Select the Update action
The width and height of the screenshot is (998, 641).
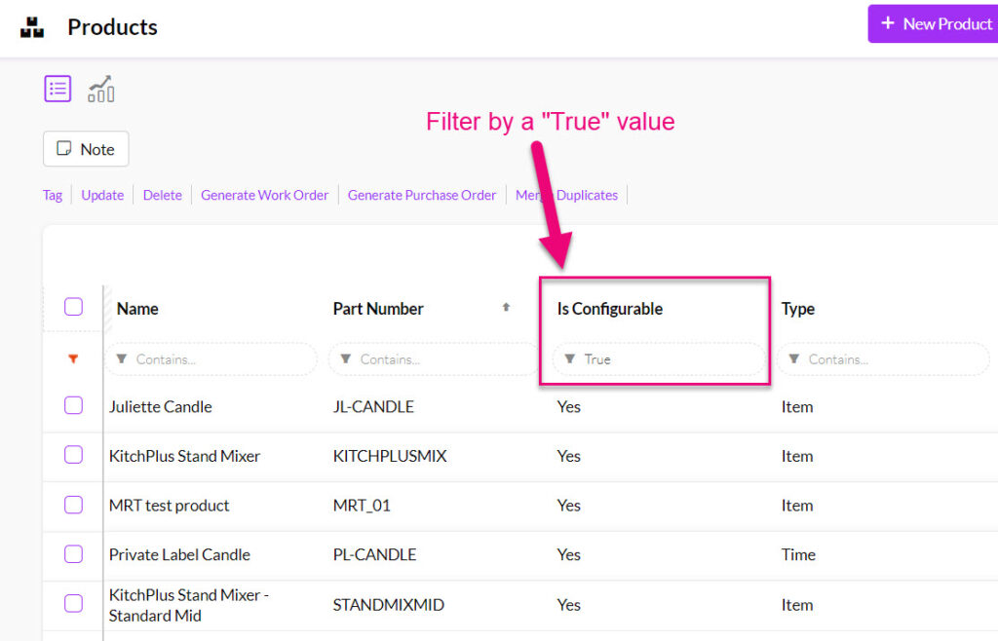pyautogui.click(x=102, y=195)
